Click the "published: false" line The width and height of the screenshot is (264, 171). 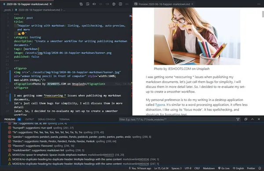point(26,57)
